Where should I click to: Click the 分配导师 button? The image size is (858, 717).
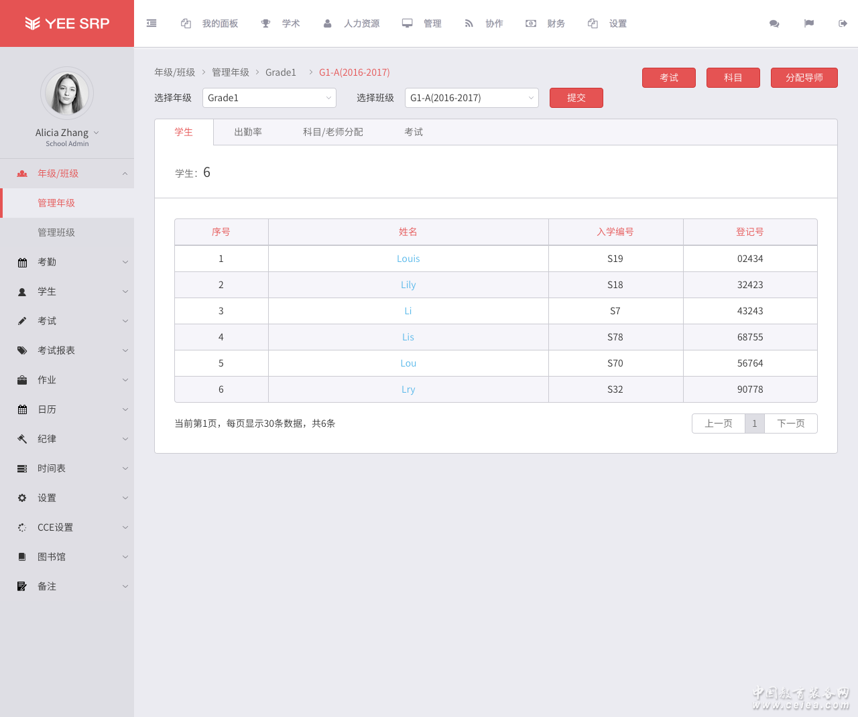(804, 78)
